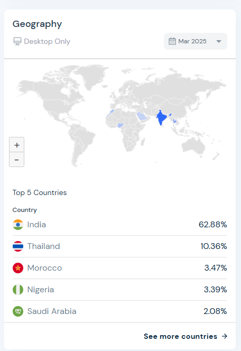Click the desktop monitor icon
Image resolution: width=241 pixels, height=351 pixels.
17,41
